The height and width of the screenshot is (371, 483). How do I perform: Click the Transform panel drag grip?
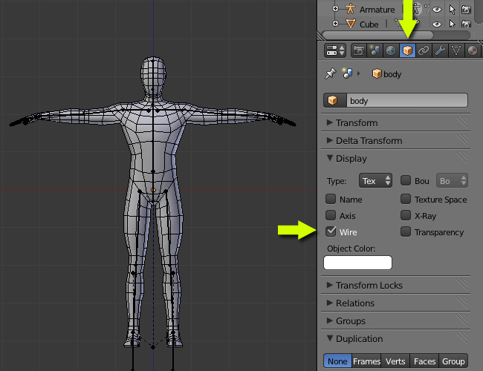461,122
